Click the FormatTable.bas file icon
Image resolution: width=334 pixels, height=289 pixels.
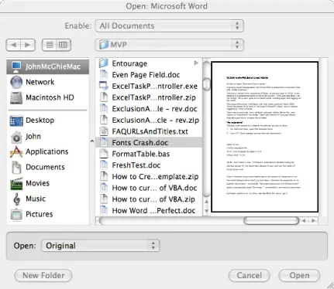tap(104, 154)
